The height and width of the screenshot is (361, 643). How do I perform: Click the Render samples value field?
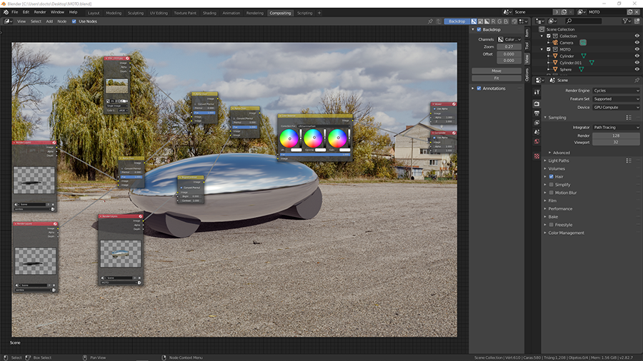coord(615,135)
